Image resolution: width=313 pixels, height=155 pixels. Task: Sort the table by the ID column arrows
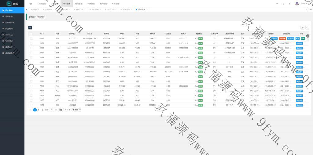44,34
